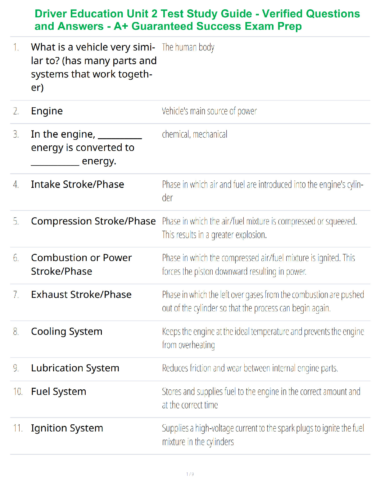Select the 'Fuel System' term
This screenshot has width=380, height=491.
click(59, 391)
